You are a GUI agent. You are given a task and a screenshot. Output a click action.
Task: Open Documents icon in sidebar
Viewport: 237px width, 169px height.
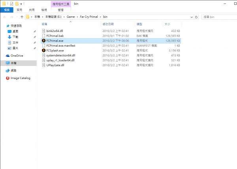pos(9,43)
